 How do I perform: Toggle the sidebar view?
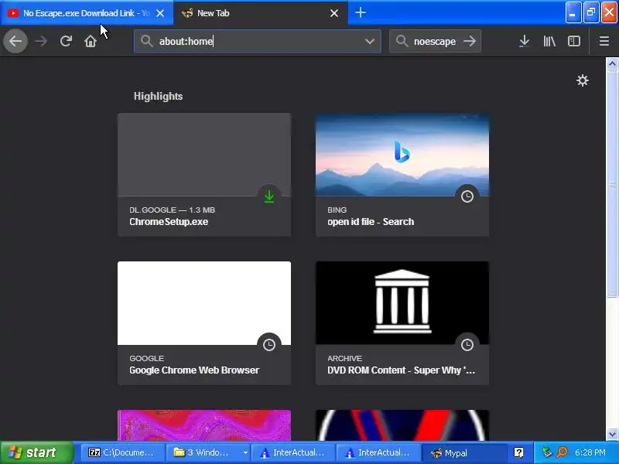pos(574,41)
